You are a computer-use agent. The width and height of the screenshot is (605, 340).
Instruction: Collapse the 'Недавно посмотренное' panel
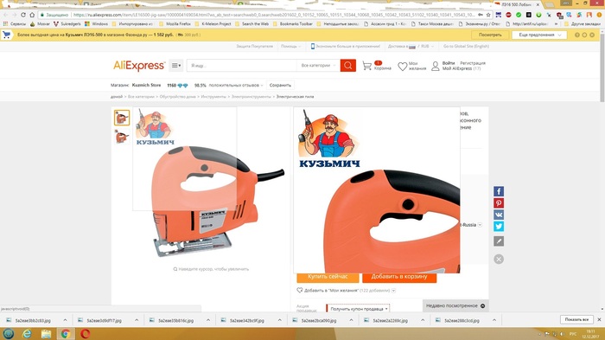click(482, 305)
